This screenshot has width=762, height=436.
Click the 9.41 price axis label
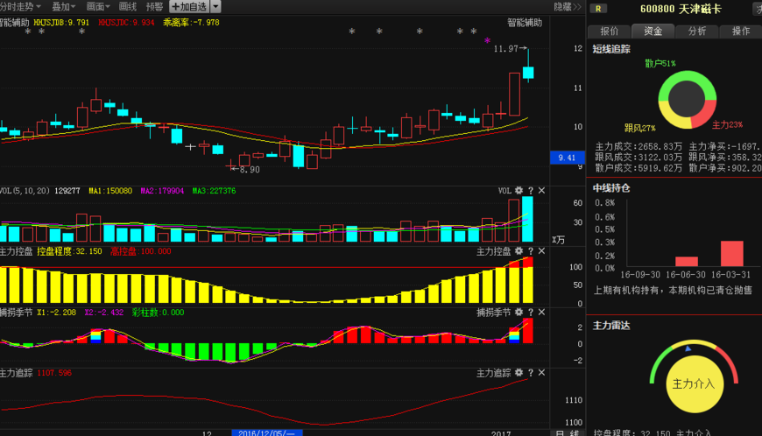(568, 158)
